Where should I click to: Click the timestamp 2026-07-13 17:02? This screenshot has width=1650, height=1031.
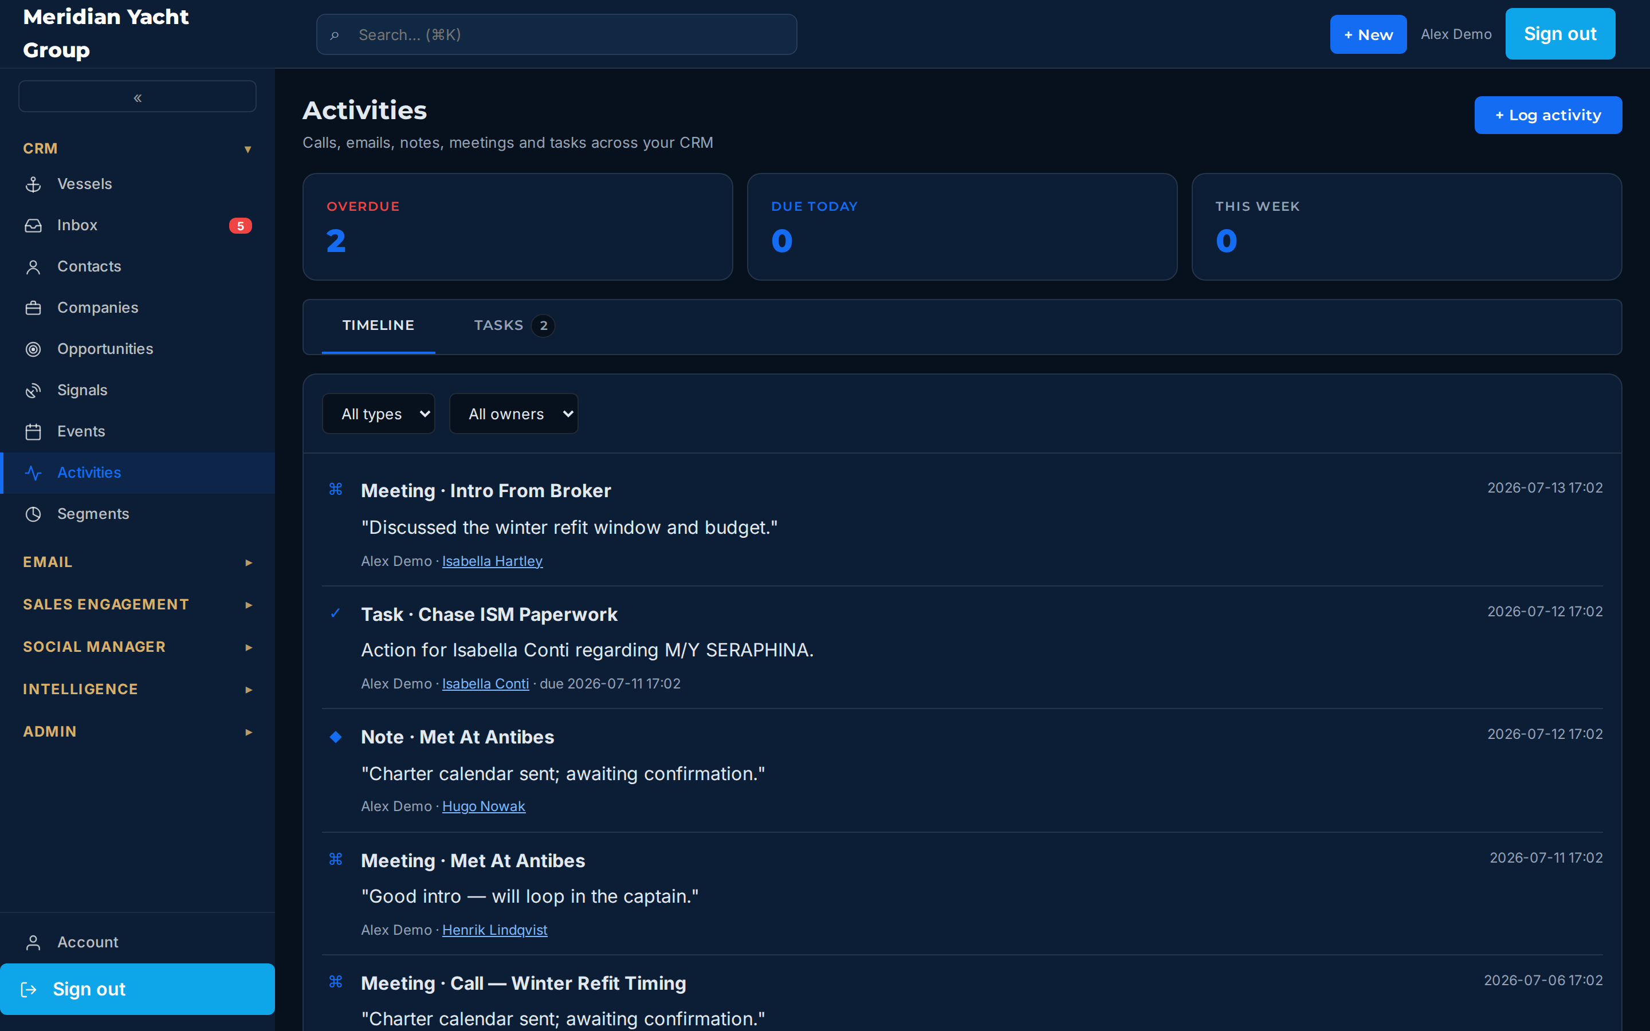point(1545,488)
